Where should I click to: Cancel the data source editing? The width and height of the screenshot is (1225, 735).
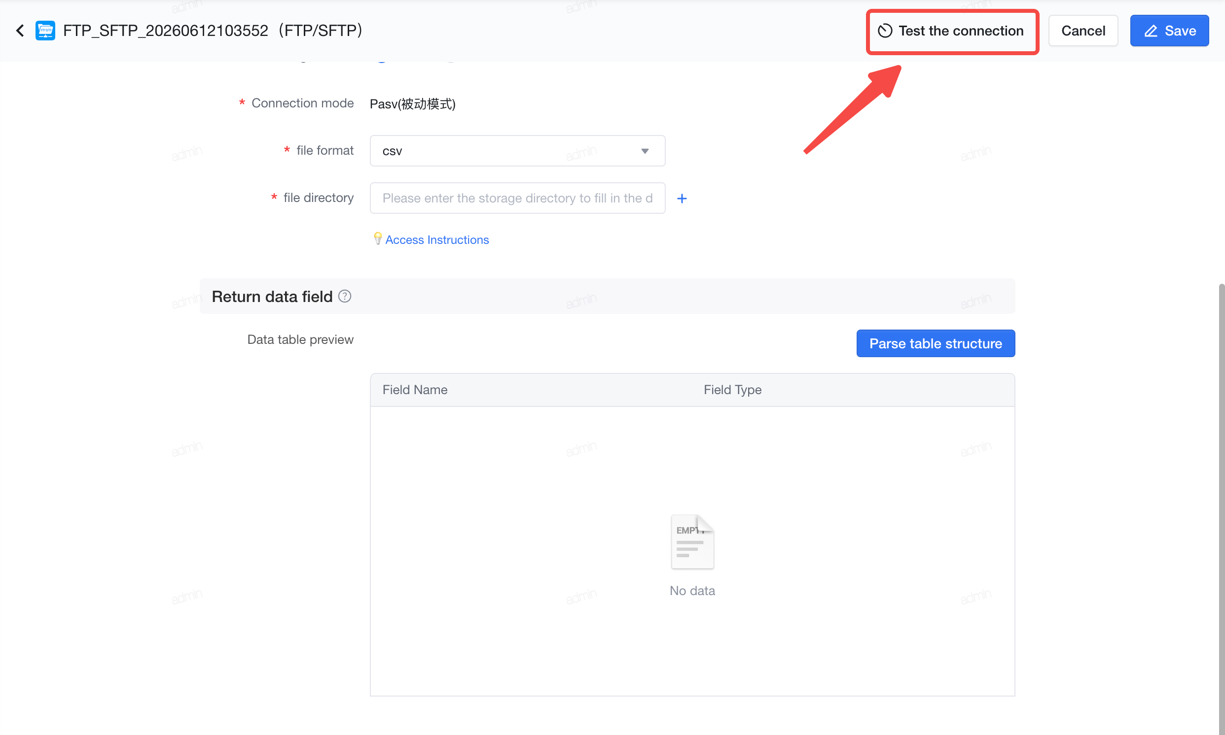1082,31
